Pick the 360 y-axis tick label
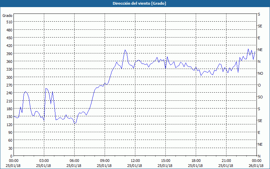270x169 pixels. (x=9, y=62)
